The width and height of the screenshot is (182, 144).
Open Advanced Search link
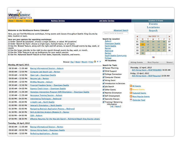[121, 30]
